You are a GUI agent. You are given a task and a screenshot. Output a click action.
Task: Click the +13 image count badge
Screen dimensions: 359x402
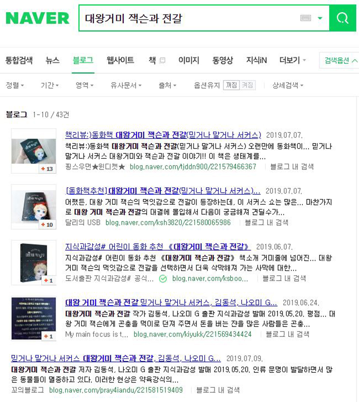tap(47, 168)
